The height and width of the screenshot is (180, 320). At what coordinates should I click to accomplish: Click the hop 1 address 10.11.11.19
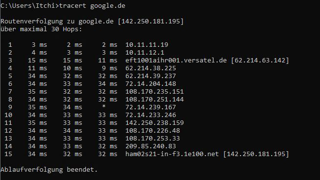click(x=147, y=45)
